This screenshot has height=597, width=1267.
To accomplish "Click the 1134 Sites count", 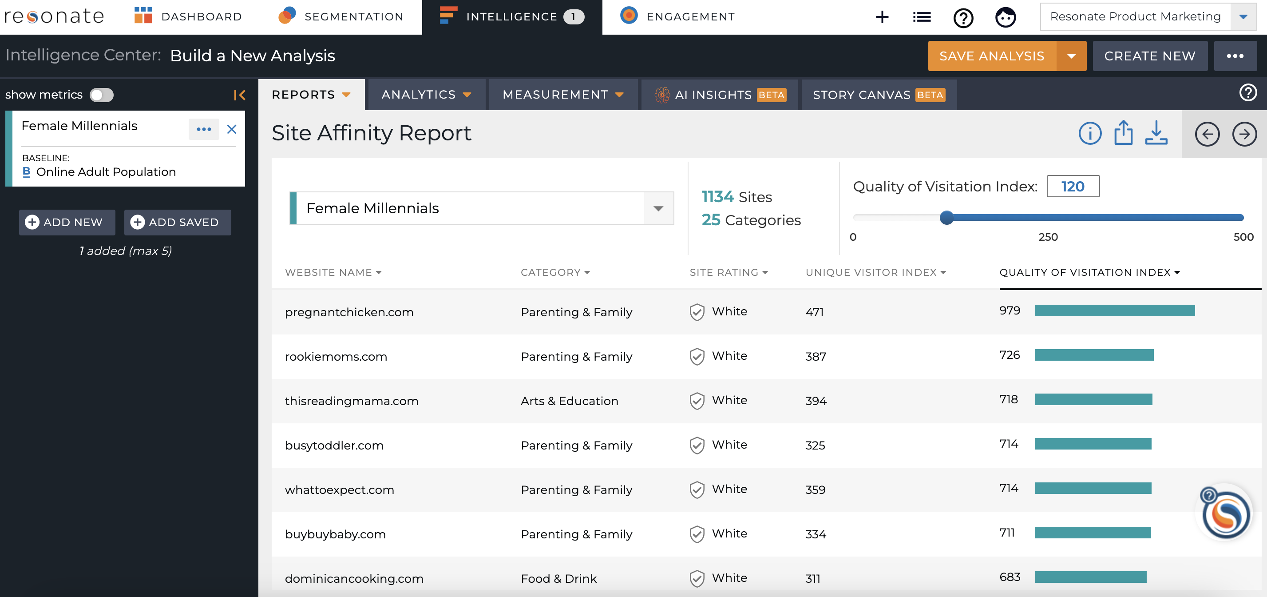I will click(x=736, y=197).
